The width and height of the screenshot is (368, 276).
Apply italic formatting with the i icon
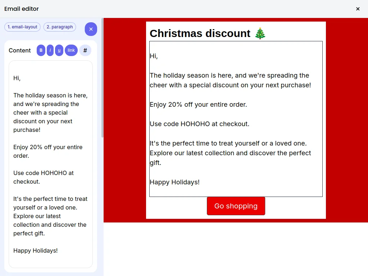(x=50, y=50)
